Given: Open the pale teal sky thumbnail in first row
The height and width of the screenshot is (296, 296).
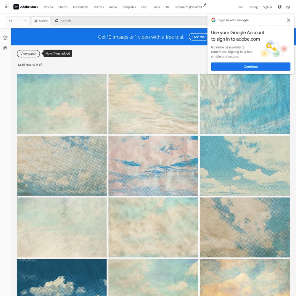Looking at the screenshot, I should 62,104.
